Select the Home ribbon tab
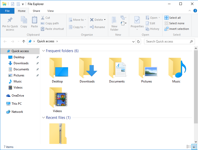198x150 pixels. pos(22,11)
